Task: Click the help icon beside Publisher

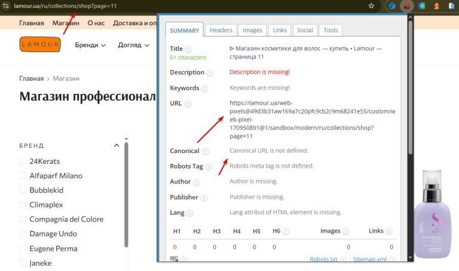Action: point(204,198)
